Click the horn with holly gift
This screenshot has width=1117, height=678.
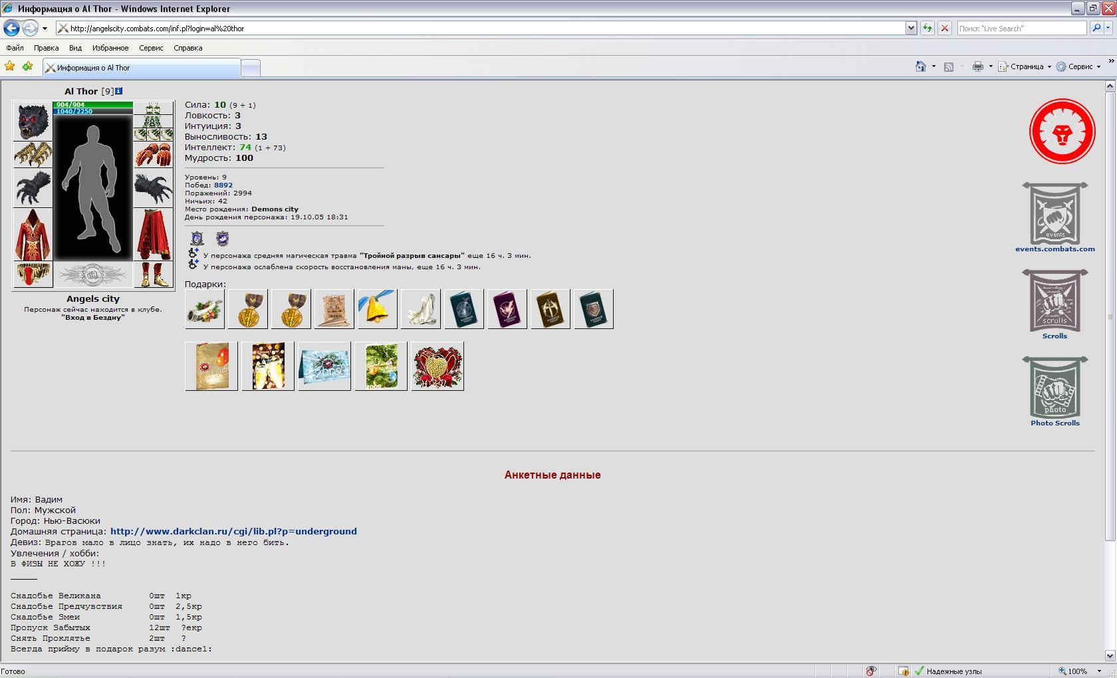point(205,309)
